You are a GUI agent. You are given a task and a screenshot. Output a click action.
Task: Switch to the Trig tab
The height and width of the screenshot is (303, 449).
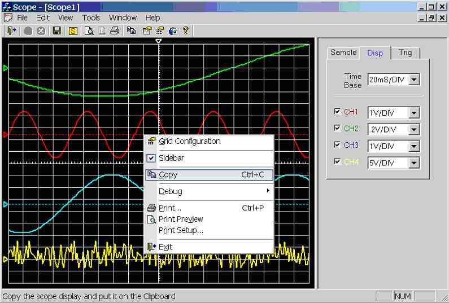pyautogui.click(x=405, y=52)
